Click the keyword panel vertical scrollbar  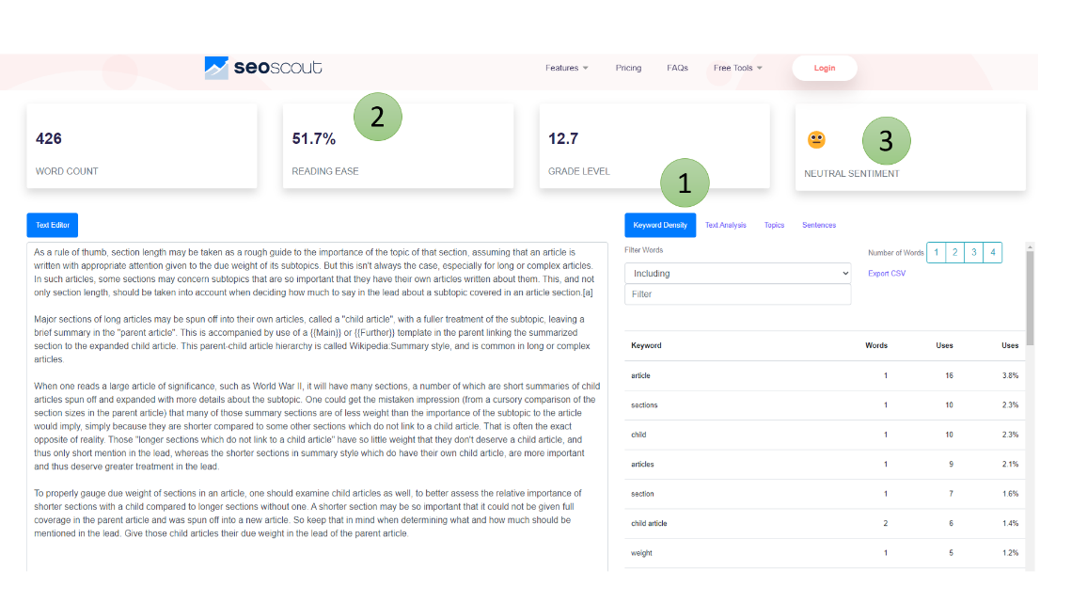coord(1030,301)
